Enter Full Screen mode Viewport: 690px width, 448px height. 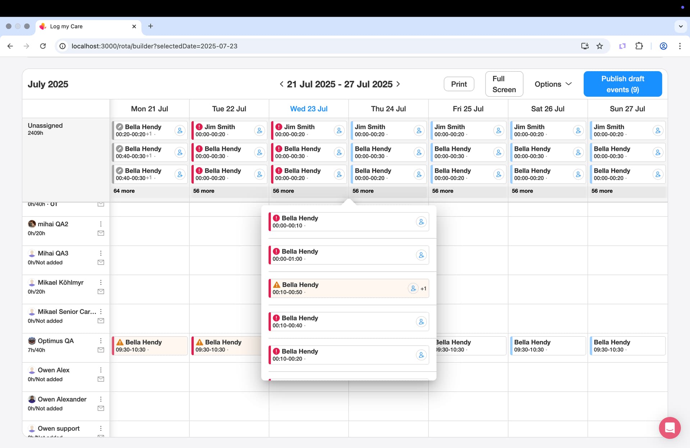(504, 84)
